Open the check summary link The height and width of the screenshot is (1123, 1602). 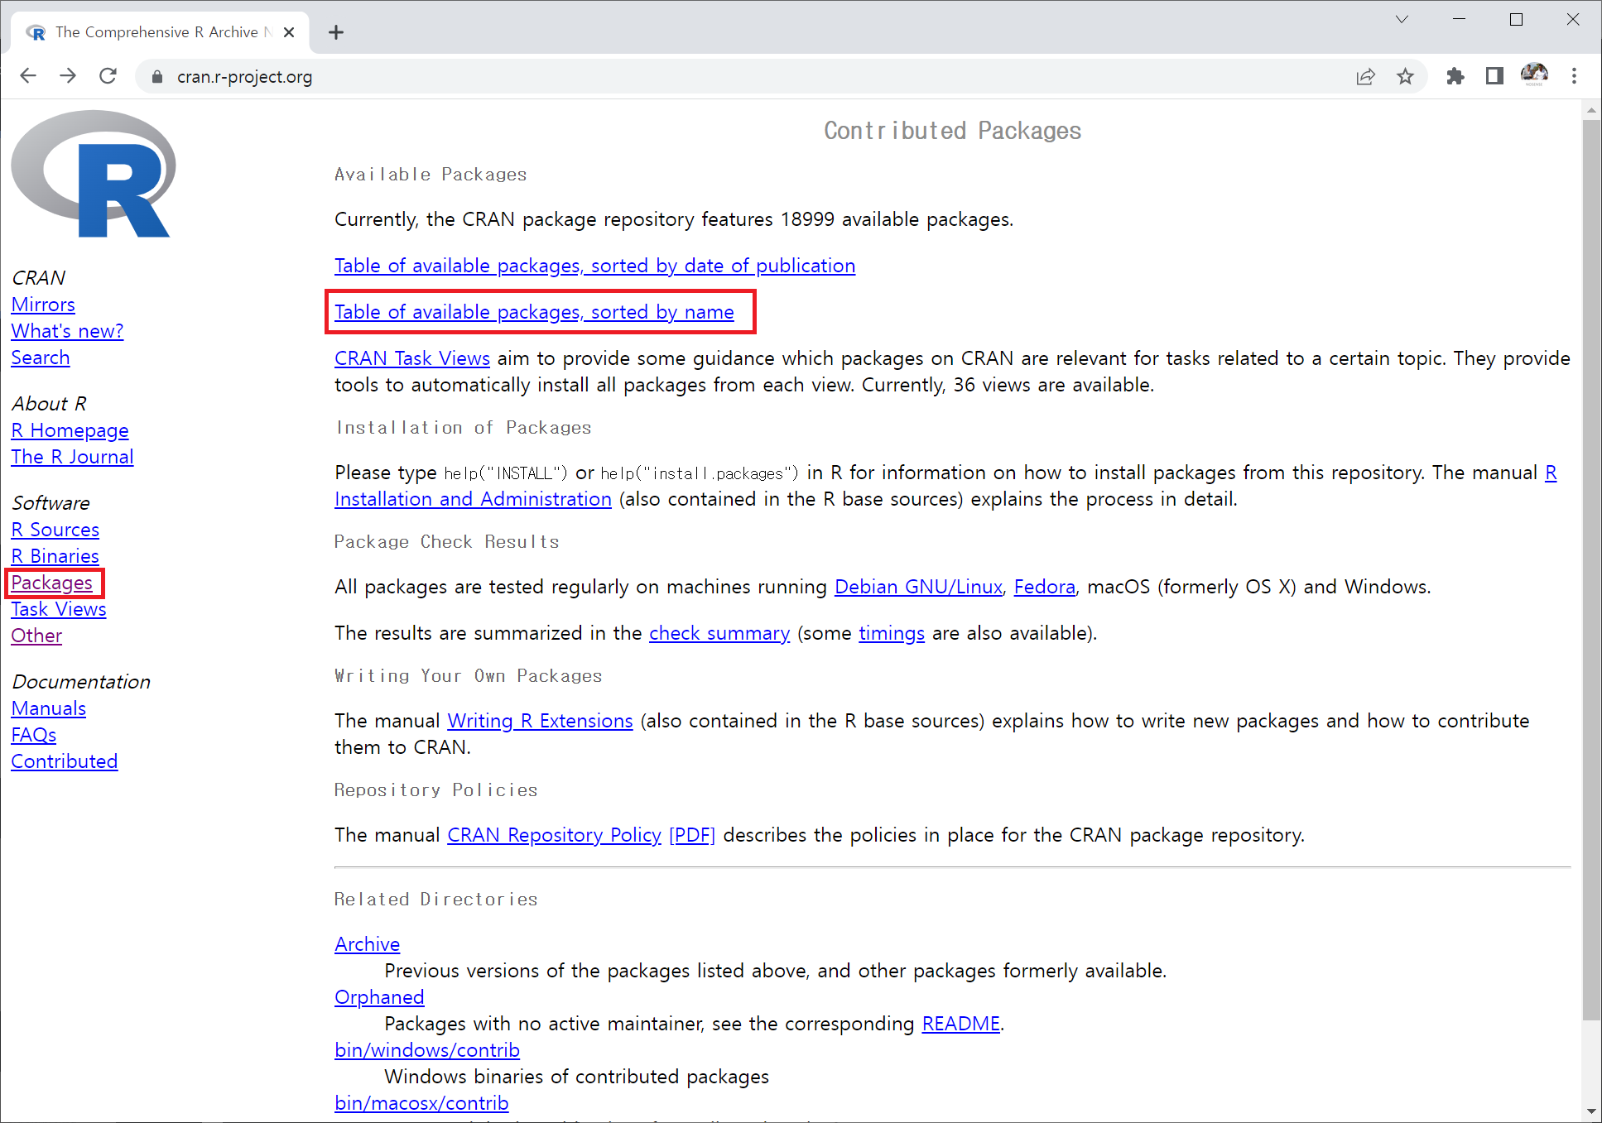pyautogui.click(x=719, y=633)
